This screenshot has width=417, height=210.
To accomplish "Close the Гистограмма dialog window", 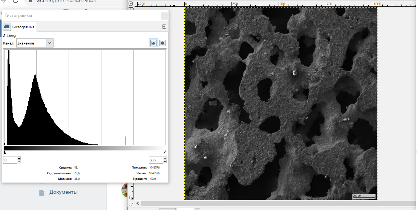I will (x=164, y=16).
